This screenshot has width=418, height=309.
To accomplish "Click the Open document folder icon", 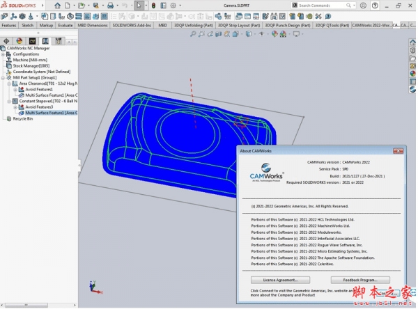I will 82,6.
